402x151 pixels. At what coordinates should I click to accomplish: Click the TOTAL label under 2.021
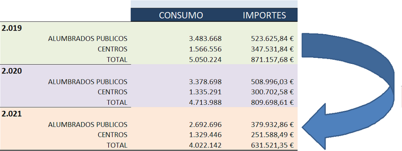click(x=117, y=145)
